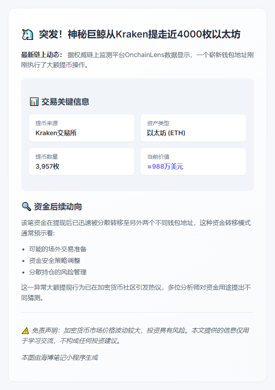
Task: Click the bold label 最新链上动态：
Action: coord(42,55)
